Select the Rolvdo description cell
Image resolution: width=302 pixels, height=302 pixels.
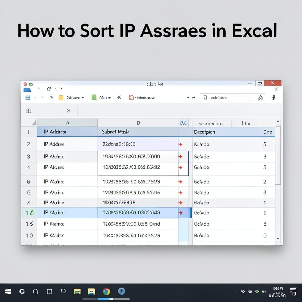(227, 235)
